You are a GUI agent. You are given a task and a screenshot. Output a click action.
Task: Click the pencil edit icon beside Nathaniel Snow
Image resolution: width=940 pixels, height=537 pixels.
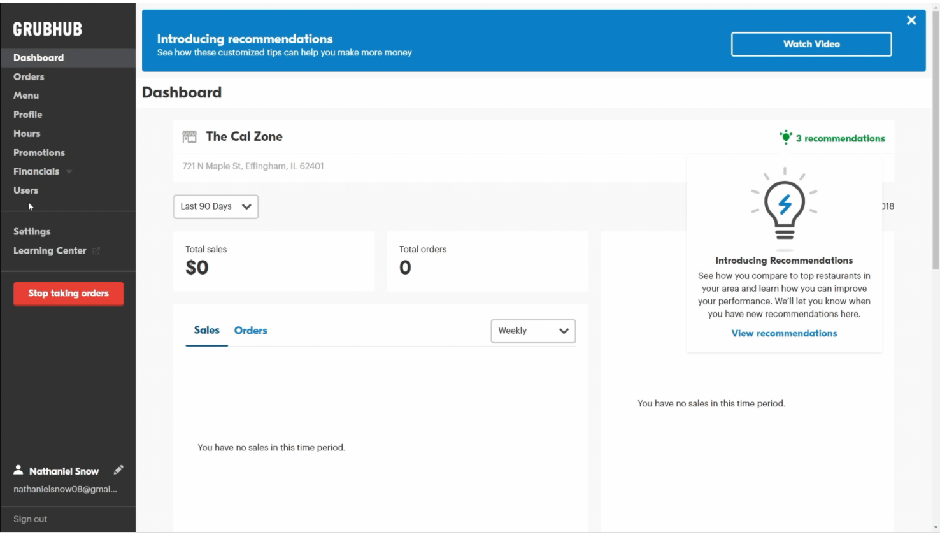pos(118,470)
